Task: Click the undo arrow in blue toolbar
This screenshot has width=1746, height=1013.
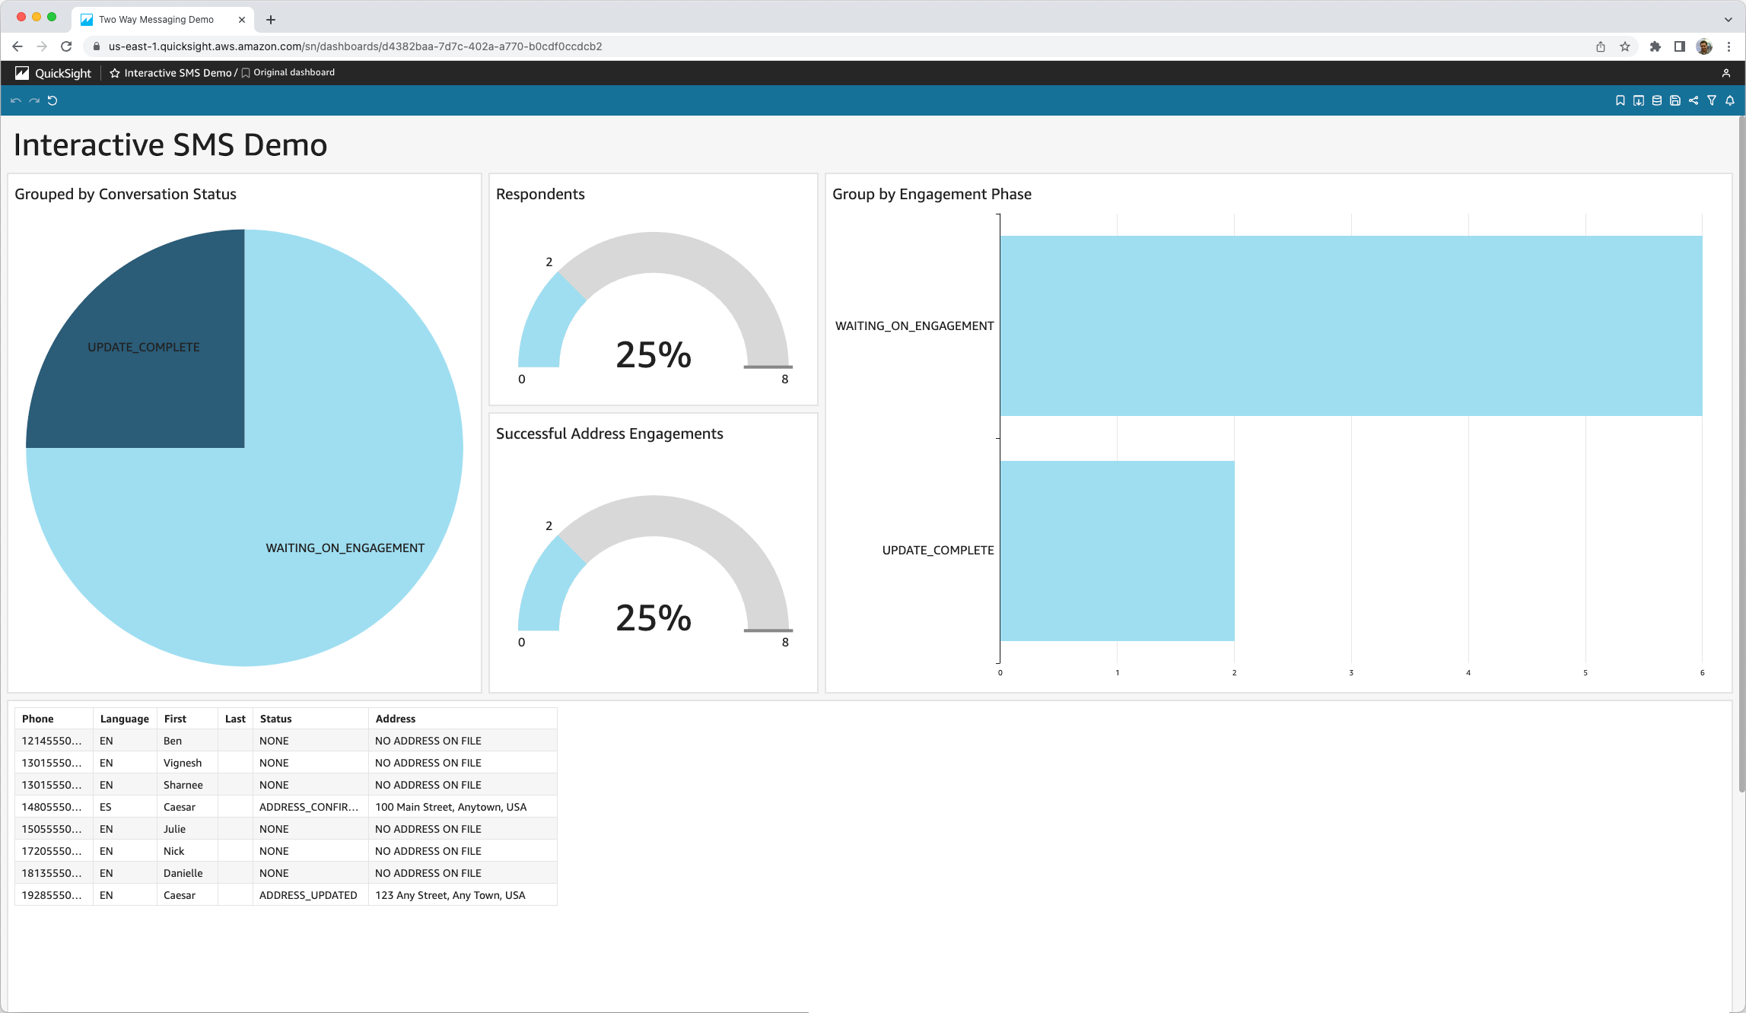Action: coord(15,100)
